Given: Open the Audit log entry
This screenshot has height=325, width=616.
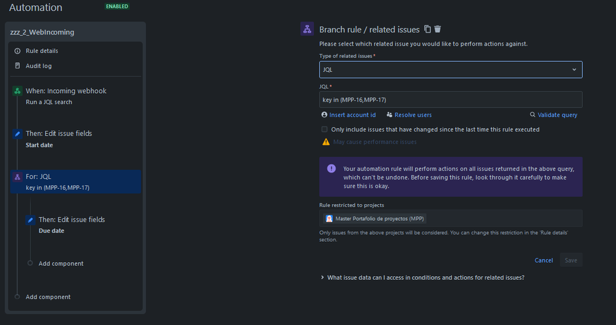Looking at the screenshot, I should tap(38, 66).
